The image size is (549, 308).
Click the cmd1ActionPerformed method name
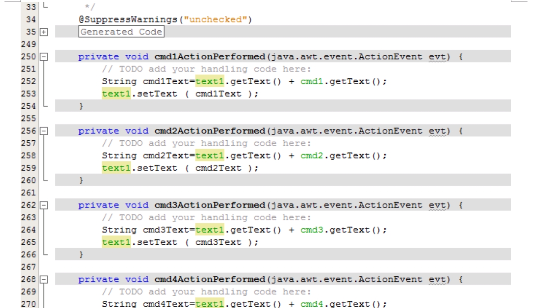coord(210,56)
